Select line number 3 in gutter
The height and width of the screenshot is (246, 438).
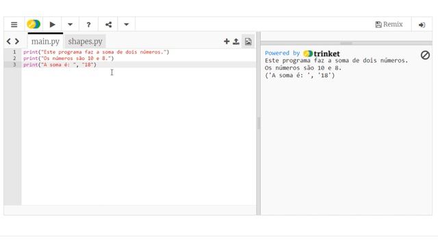[x=14, y=65]
